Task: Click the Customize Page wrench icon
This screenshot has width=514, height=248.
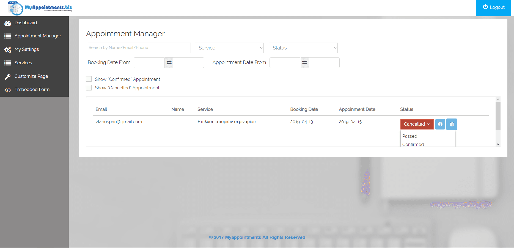Action: (8, 76)
